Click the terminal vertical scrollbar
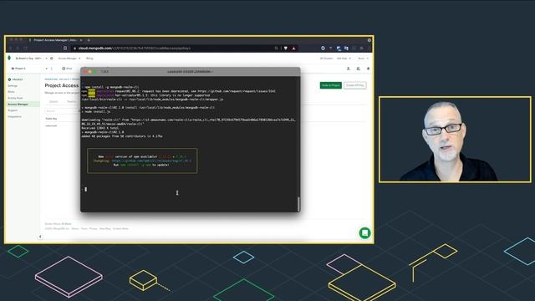The width and height of the screenshot is (535, 301). pyautogui.click(x=299, y=204)
